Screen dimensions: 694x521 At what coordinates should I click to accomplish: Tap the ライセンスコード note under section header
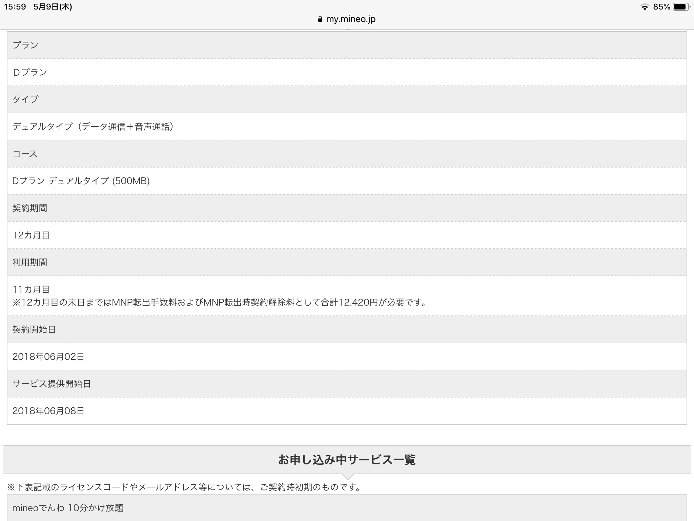184,487
